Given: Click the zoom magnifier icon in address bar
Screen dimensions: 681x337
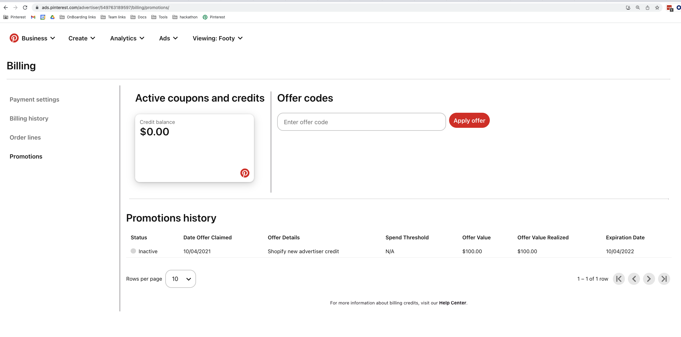Looking at the screenshot, I should pyautogui.click(x=638, y=8).
